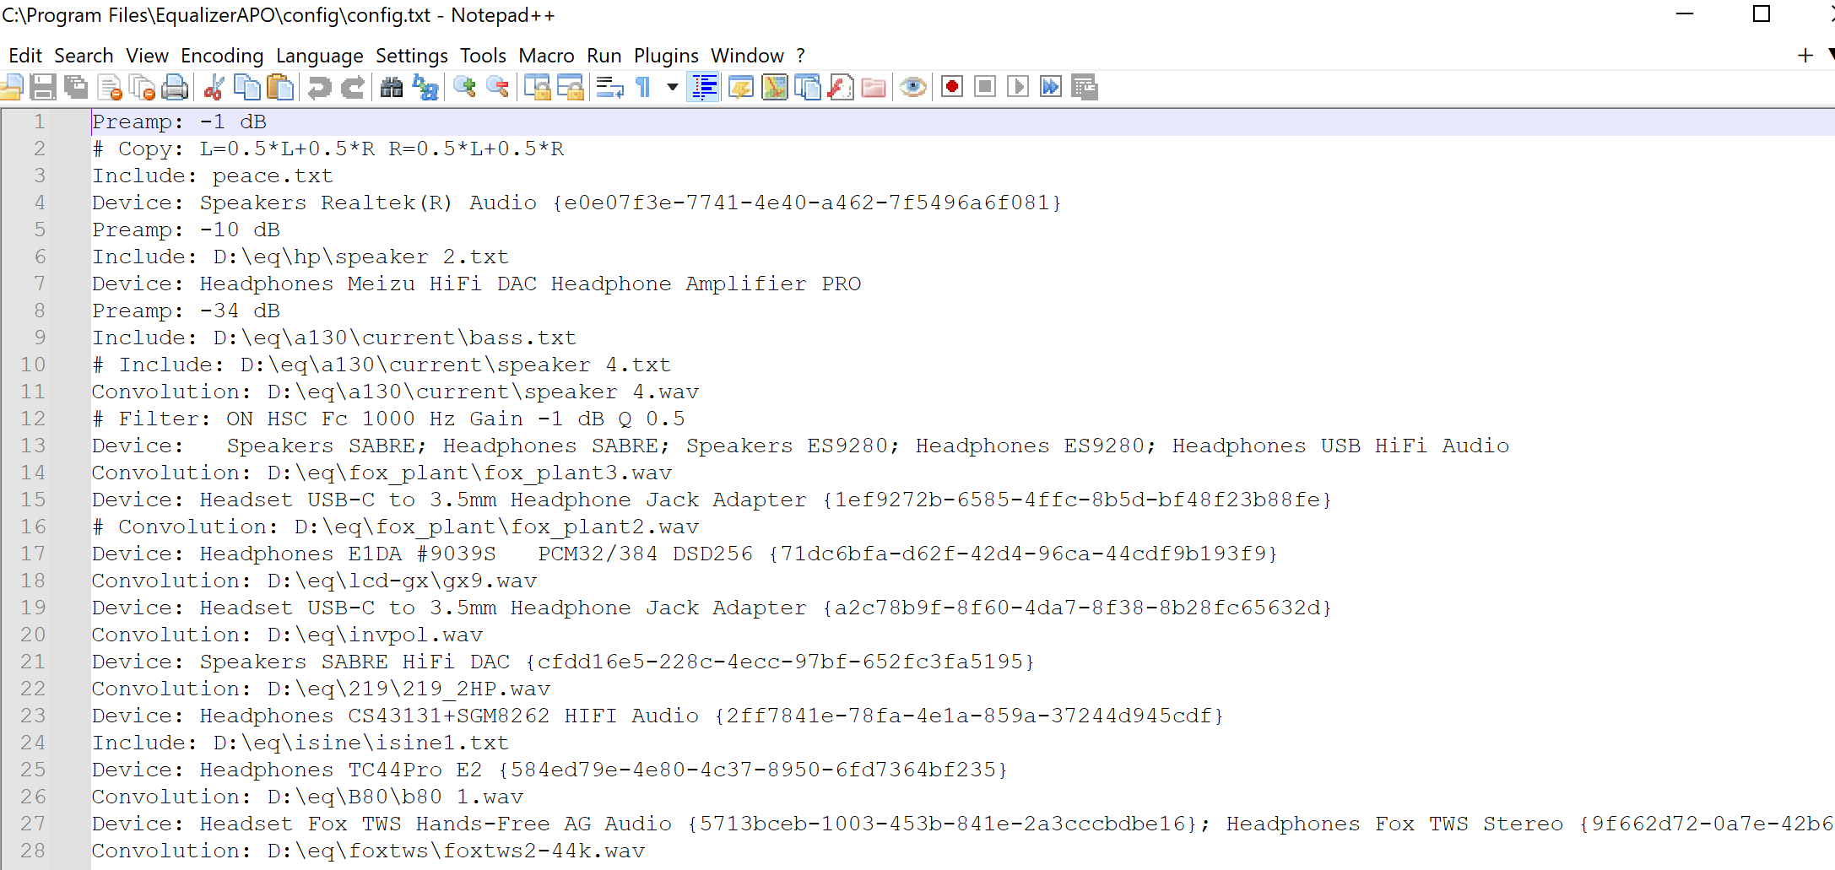The image size is (1835, 870).
Task: Open the Language menu
Action: click(x=319, y=56)
